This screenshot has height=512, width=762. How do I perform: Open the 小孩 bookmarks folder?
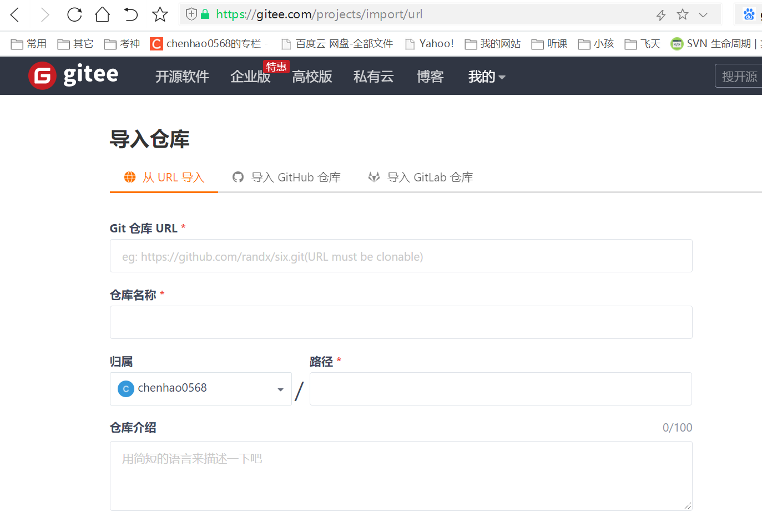[x=596, y=44]
